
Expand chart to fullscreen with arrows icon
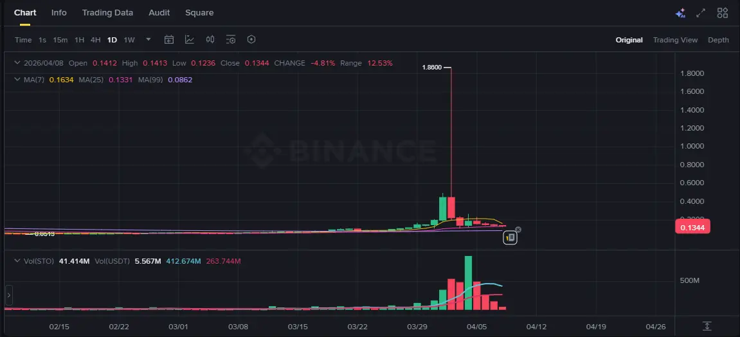(x=701, y=13)
